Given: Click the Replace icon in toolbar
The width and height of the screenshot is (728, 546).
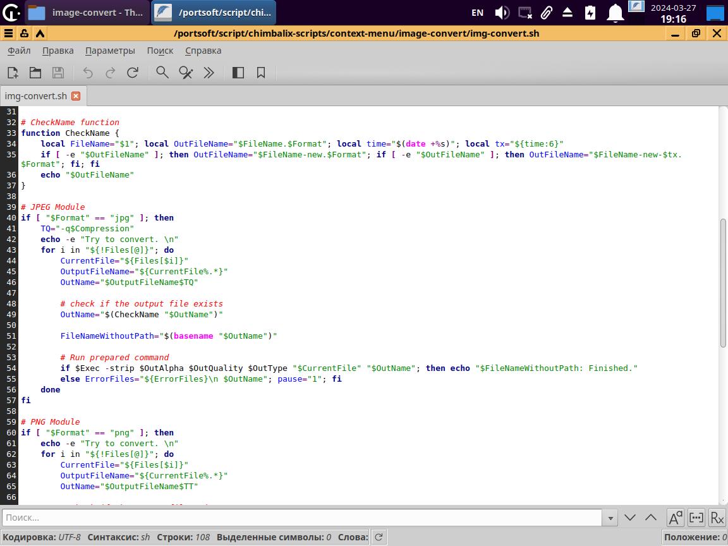Looking at the screenshot, I should click(x=186, y=73).
